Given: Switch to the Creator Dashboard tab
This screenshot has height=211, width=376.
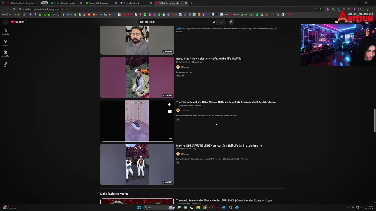Looking at the screenshot, I should tap(136, 3).
